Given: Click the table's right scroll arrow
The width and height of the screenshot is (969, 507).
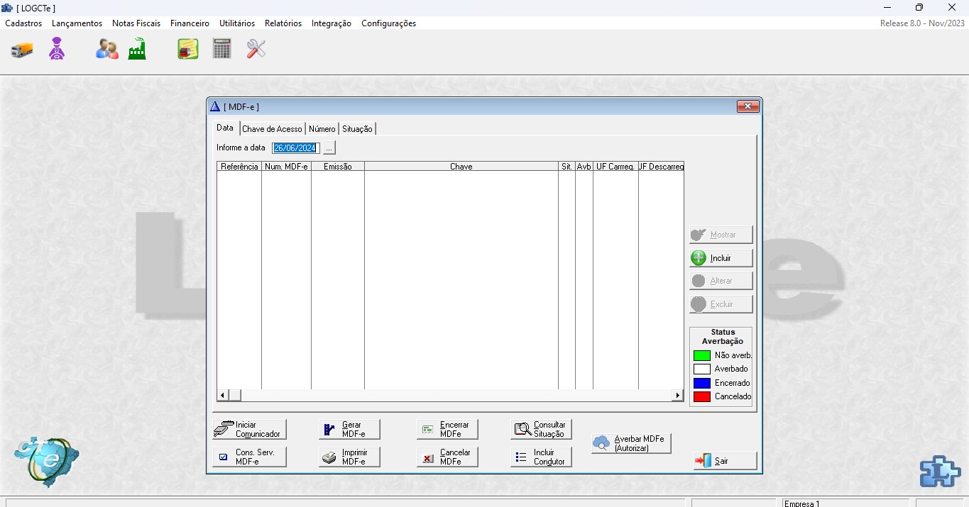Looking at the screenshot, I should [678, 395].
